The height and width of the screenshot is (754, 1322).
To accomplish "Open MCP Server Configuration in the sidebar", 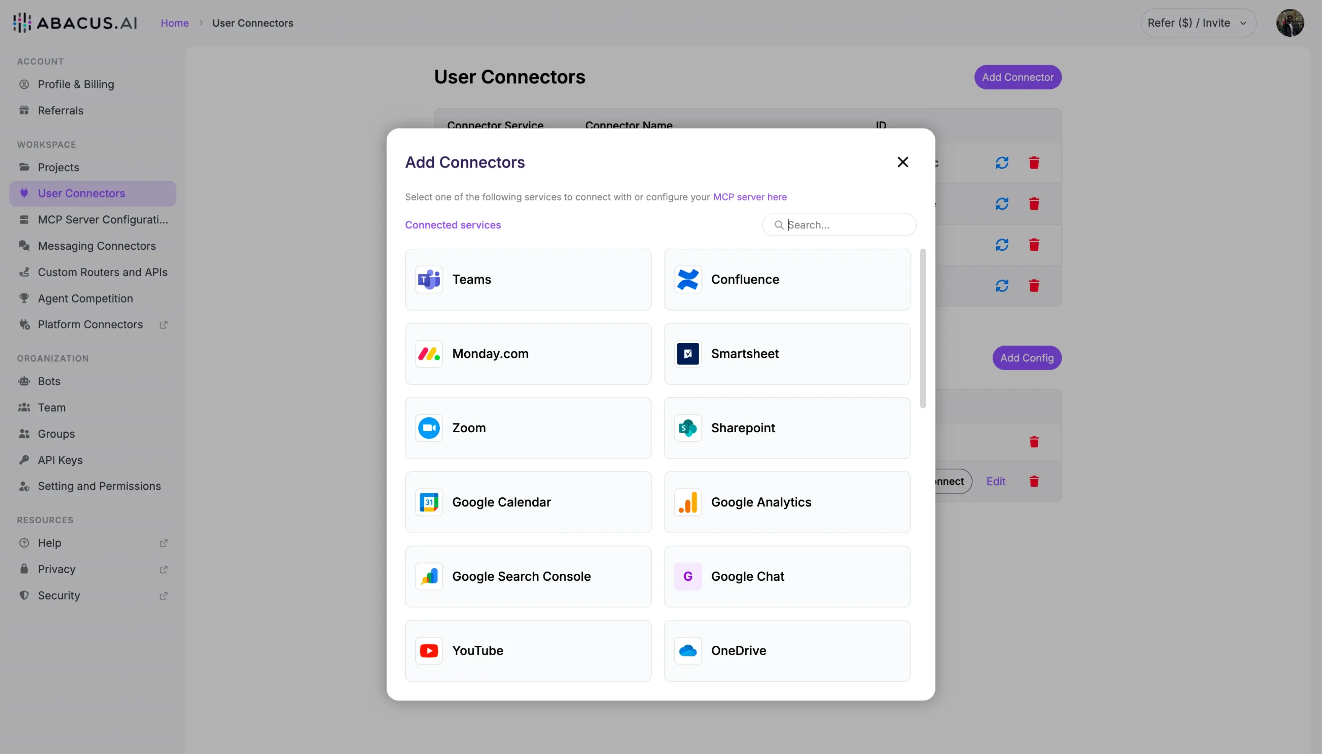I will pyautogui.click(x=93, y=220).
